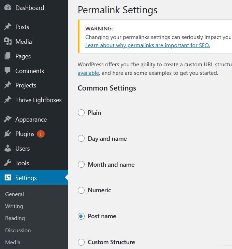Image resolution: width=232 pixels, height=249 pixels.
Task: Open the General settings submenu item
Action: pos(15,194)
